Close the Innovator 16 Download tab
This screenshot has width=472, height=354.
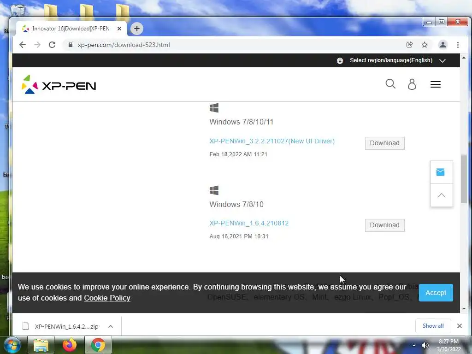tap(119, 29)
